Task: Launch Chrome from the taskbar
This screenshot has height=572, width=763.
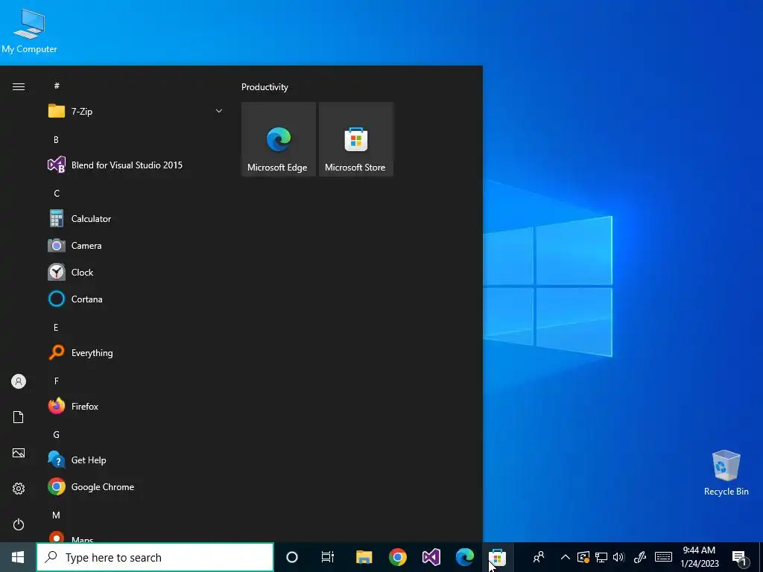Action: [x=398, y=557]
